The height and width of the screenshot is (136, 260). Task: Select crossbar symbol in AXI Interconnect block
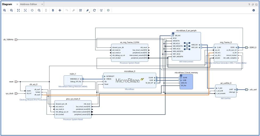[x=187, y=46]
